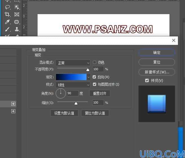This screenshot has height=158, width=185.
Task: Select the Clone Stamp tool
Action: click(x=17, y=29)
